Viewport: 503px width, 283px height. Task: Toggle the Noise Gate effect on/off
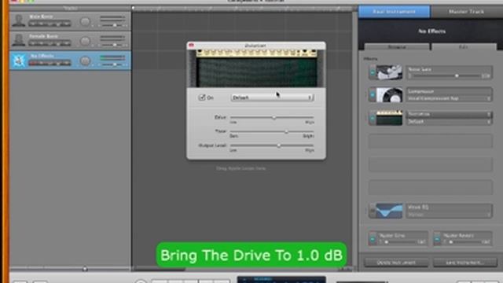[x=373, y=72]
